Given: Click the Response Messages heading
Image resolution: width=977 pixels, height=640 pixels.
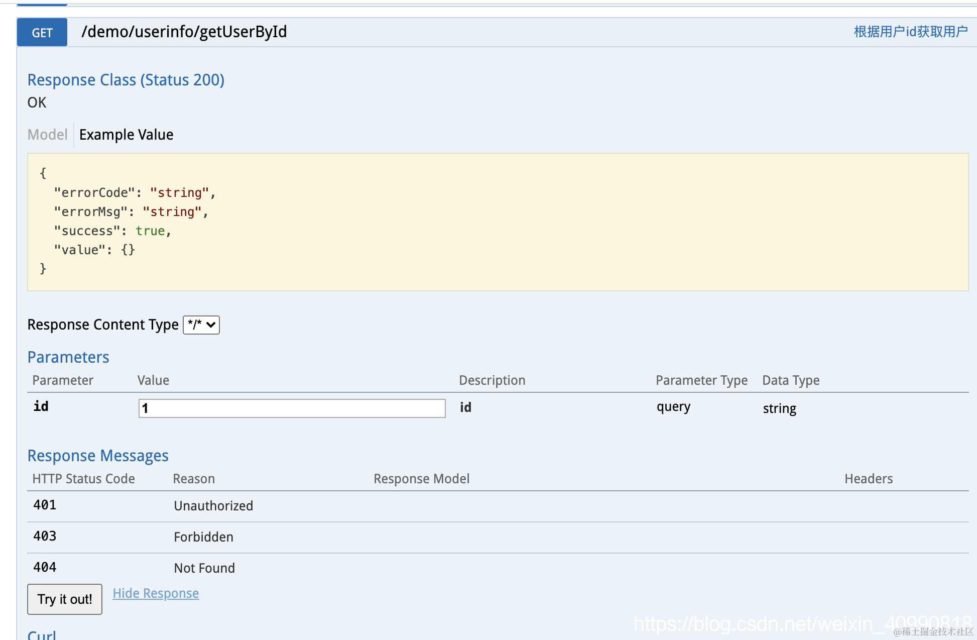Looking at the screenshot, I should pos(98,456).
